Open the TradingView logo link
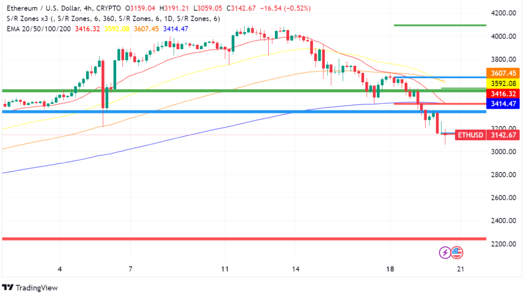The height and width of the screenshot is (298, 524). 30,288
